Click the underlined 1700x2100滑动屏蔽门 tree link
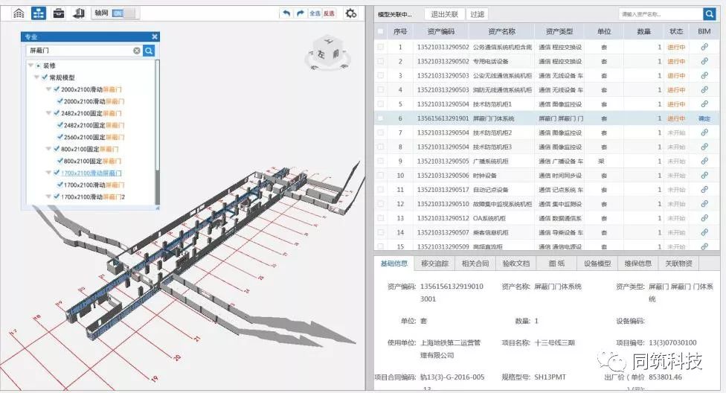 point(91,173)
